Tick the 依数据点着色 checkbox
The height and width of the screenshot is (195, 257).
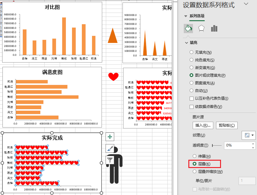[192, 107]
